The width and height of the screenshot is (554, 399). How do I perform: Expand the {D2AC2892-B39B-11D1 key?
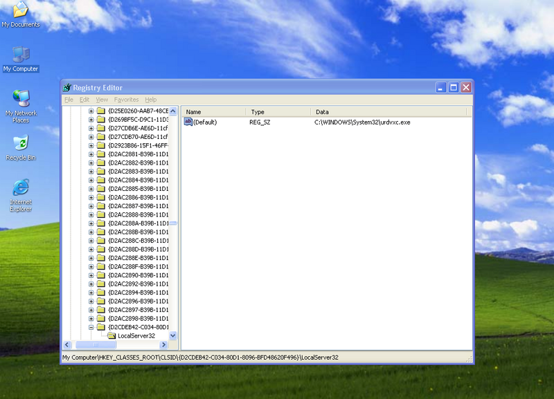click(91, 284)
